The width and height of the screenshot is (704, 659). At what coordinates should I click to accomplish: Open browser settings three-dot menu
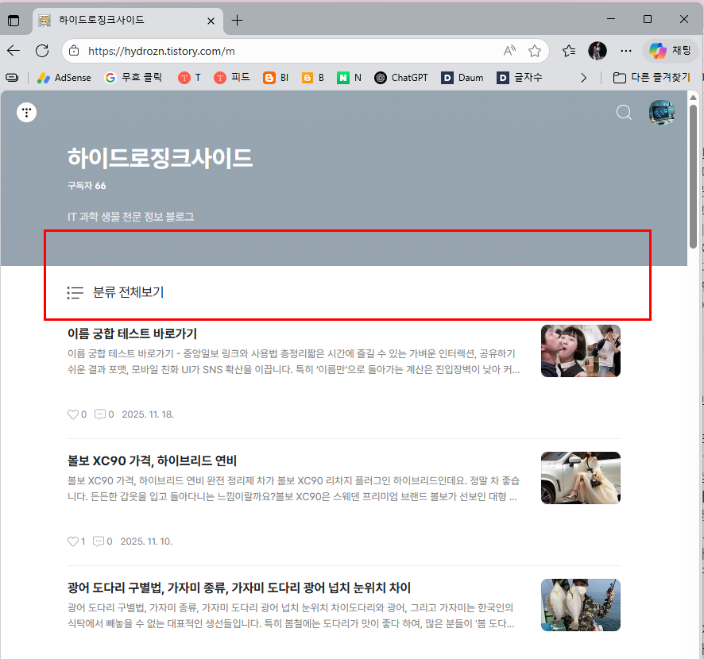point(626,51)
